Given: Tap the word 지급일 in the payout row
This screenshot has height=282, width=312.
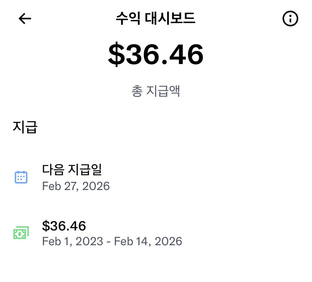Looking at the screenshot, I should tap(85, 170).
